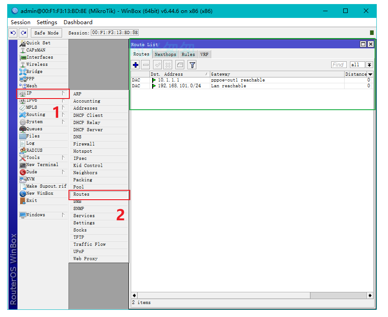The image size is (388, 317).
Task: Click the horizontal scrollbar right arrow
Action: click(370, 296)
